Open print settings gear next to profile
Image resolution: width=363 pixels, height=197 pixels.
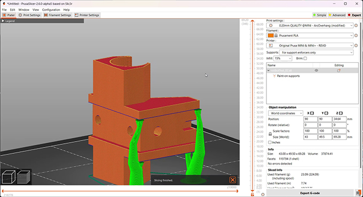356,26
